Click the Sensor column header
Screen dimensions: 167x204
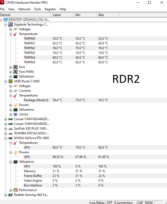tap(25, 15)
